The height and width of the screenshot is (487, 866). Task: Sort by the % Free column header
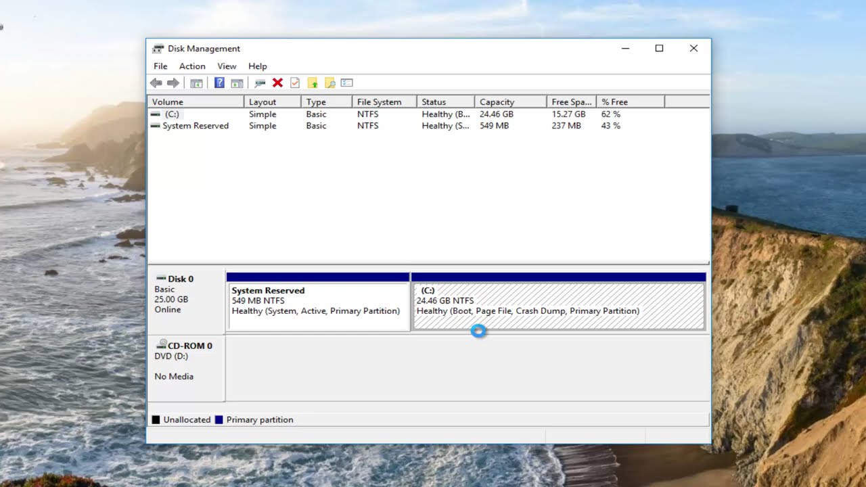pyautogui.click(x=631, y=101)
